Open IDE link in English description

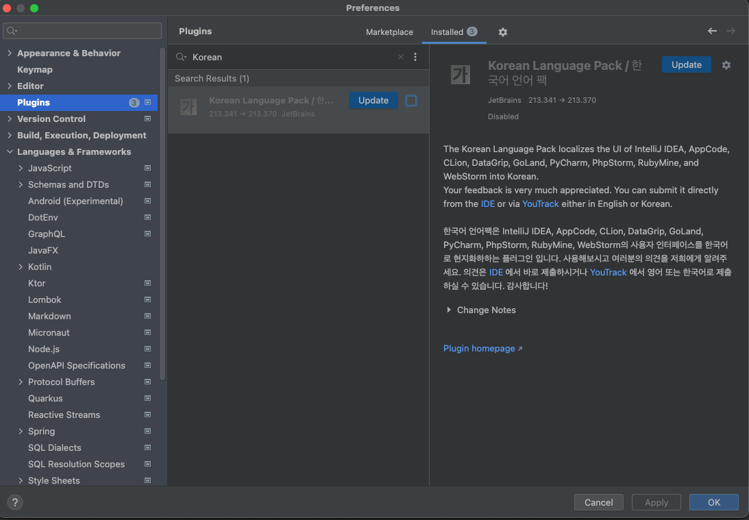pos(488,204)
